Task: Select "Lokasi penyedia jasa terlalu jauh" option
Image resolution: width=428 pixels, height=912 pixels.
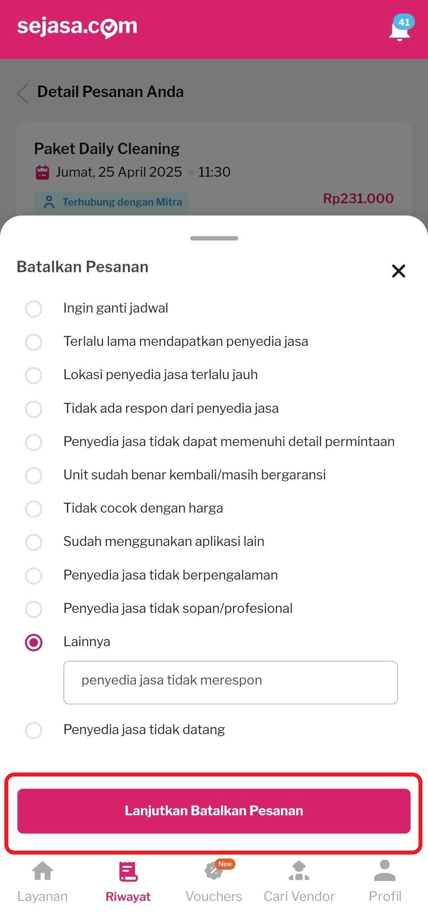Action: [34, 375]
